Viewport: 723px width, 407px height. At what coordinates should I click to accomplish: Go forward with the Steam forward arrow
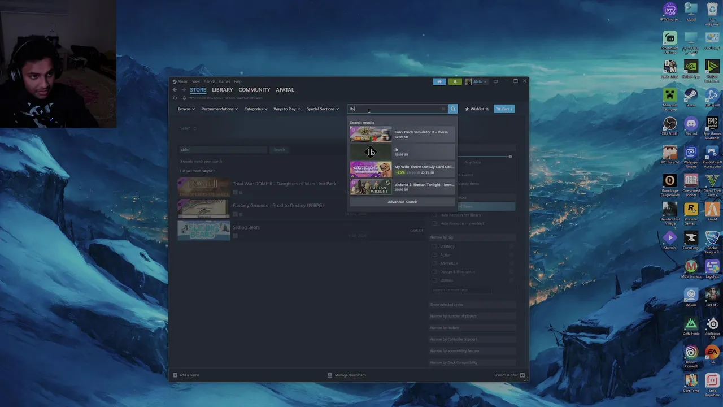pos(183,90)
